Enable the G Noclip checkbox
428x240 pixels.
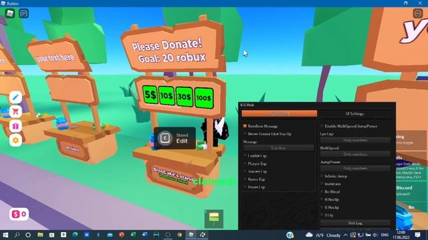point(322,207)
